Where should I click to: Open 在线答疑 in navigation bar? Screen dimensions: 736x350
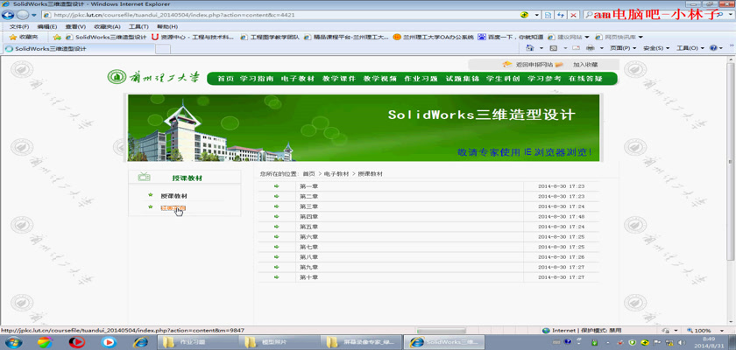(x=585, y=79)
